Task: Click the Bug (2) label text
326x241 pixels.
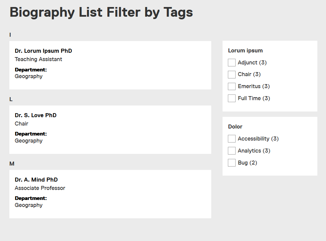Action: point(247,163)
